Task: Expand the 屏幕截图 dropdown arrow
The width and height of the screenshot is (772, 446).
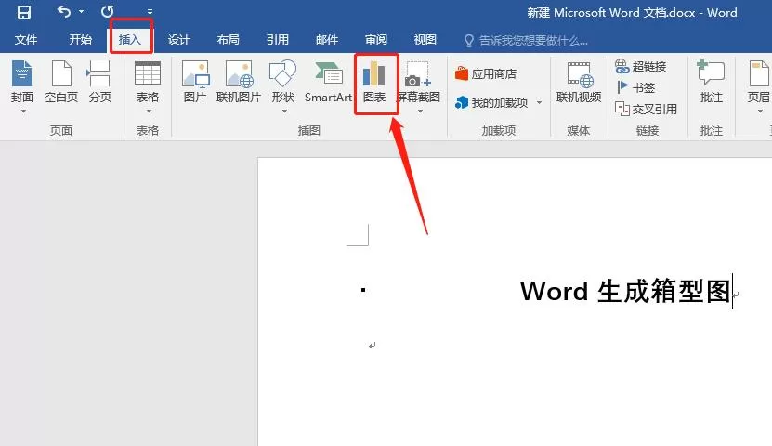Action: click(420, 111)
